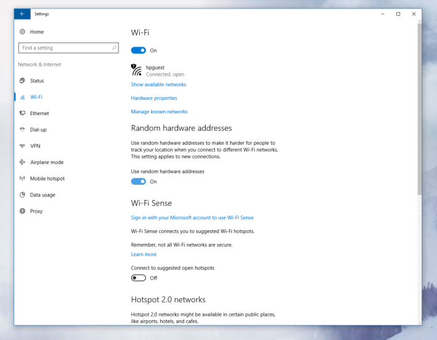Click the Ethernet monitor icon
This screenshot has width=437, height=340.
(x=22, y=113)
